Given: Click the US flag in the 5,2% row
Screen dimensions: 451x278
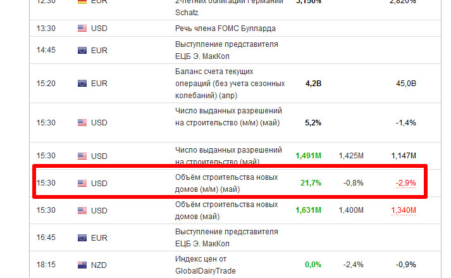Looking at the screenshot, I should pos(82,122).
